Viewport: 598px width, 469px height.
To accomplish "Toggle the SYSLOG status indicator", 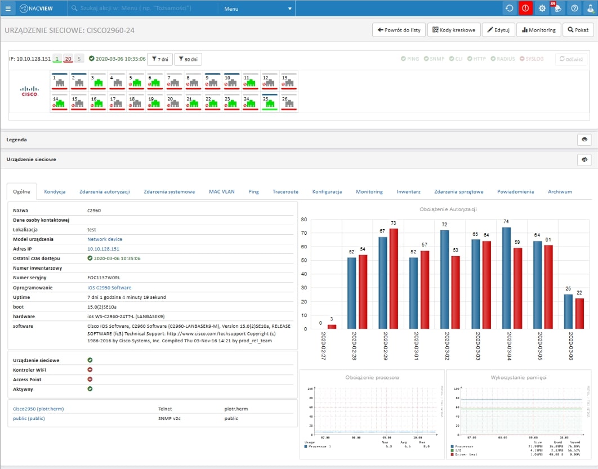I will pos(532,59).
